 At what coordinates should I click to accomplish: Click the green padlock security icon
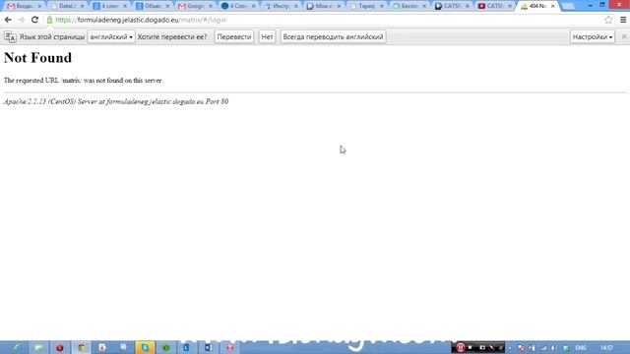pos(49,20)
